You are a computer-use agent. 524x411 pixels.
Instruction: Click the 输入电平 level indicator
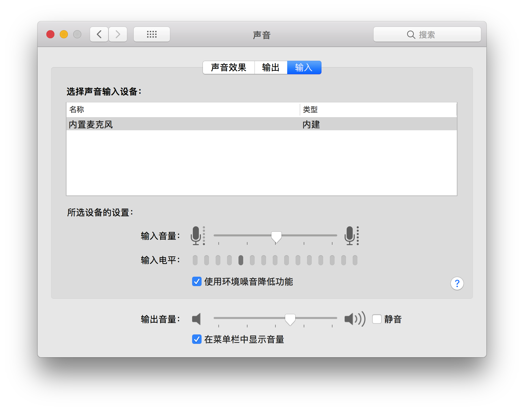(x=275, y=260)
